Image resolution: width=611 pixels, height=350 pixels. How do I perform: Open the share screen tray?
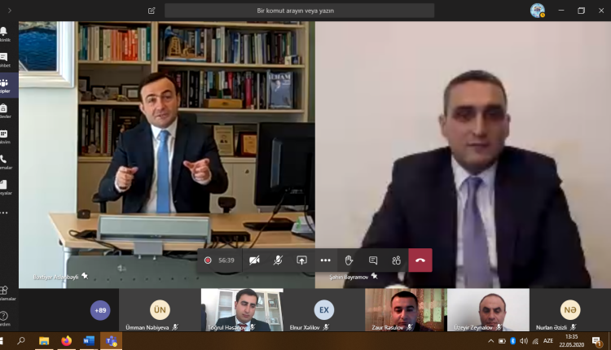click(301, 260)
